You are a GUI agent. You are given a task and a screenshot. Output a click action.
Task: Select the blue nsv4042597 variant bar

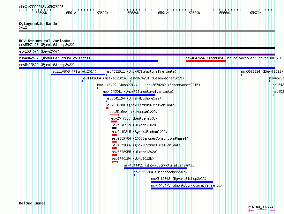[89, 61]
